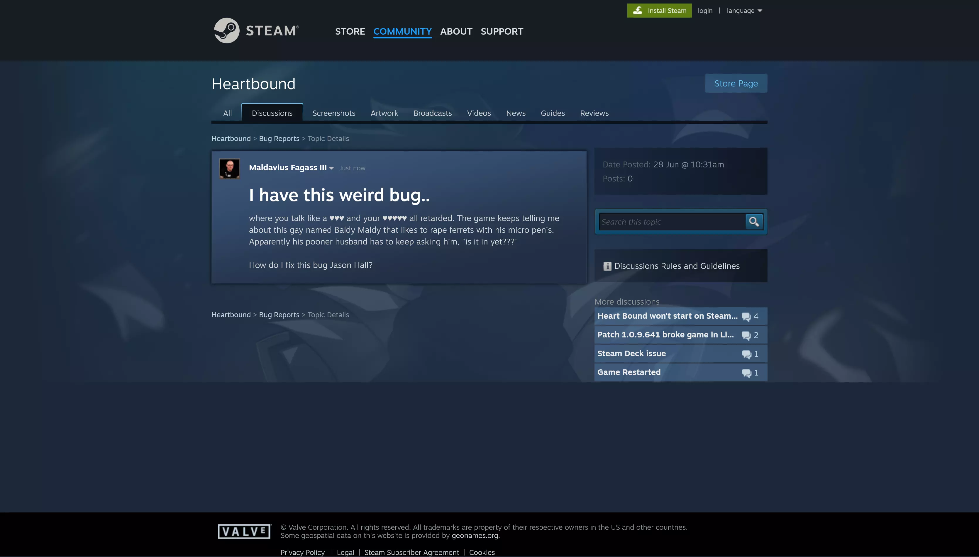Image resolution: width=979 pixels, height=557 pixels.
Task: Click the login link
Action: [704, 11]
